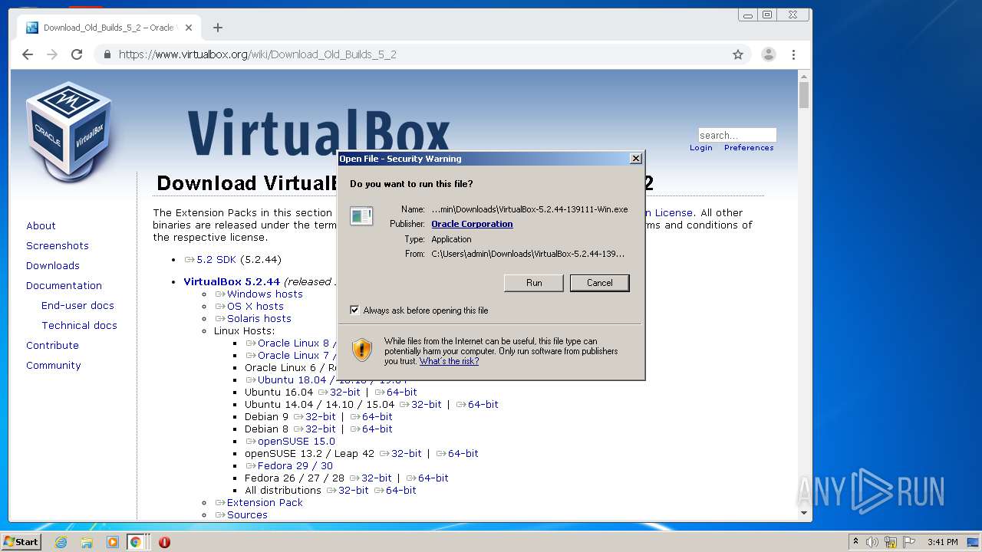Launch Internet Explorer from the taskbar
This screenshot has width=982, height=552.
[61, 542]
